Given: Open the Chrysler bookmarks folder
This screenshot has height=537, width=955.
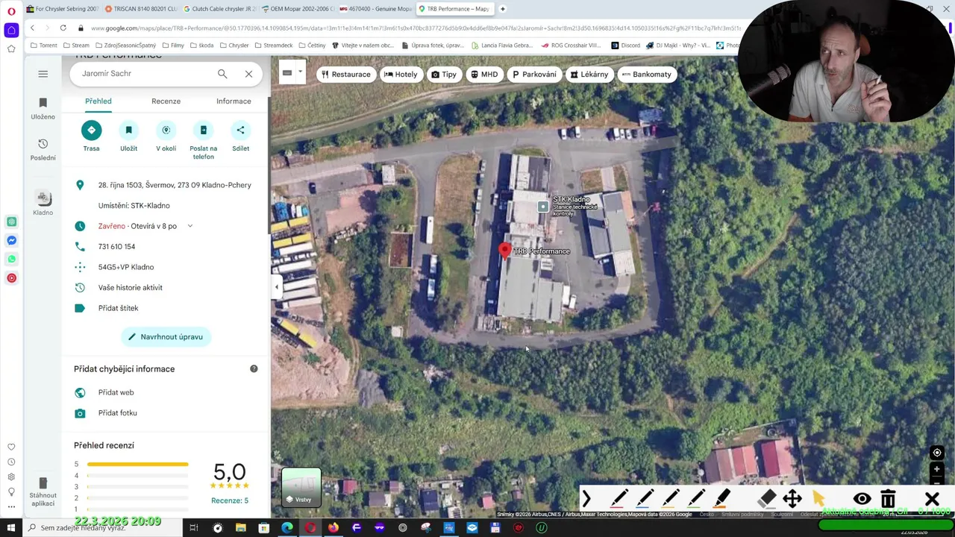Looking at the screenshot, I should click(234, 45).
